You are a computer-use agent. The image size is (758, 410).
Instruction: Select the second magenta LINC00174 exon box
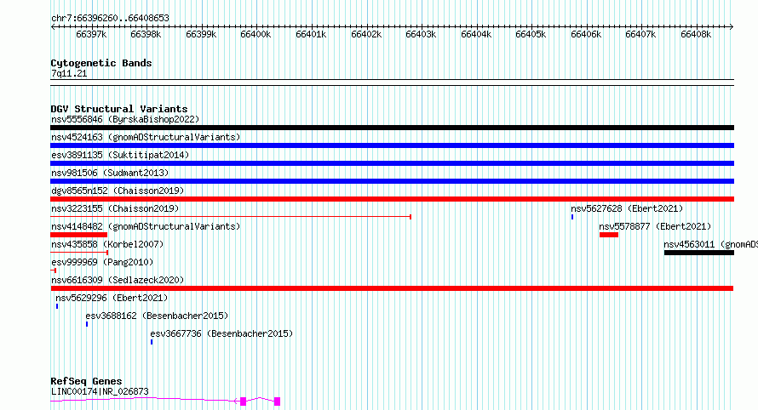pos(277,401)
